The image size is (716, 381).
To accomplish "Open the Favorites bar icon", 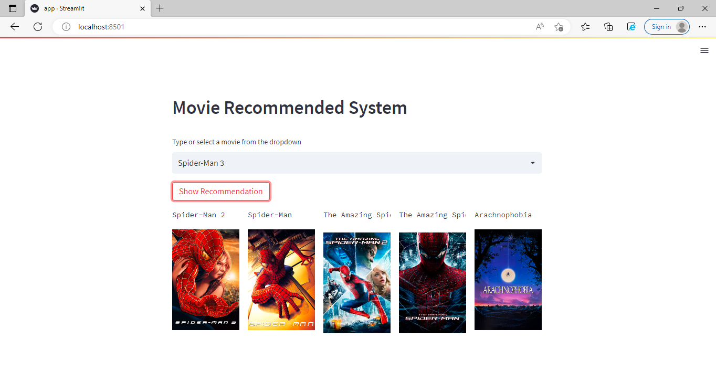I will (585, 26).
